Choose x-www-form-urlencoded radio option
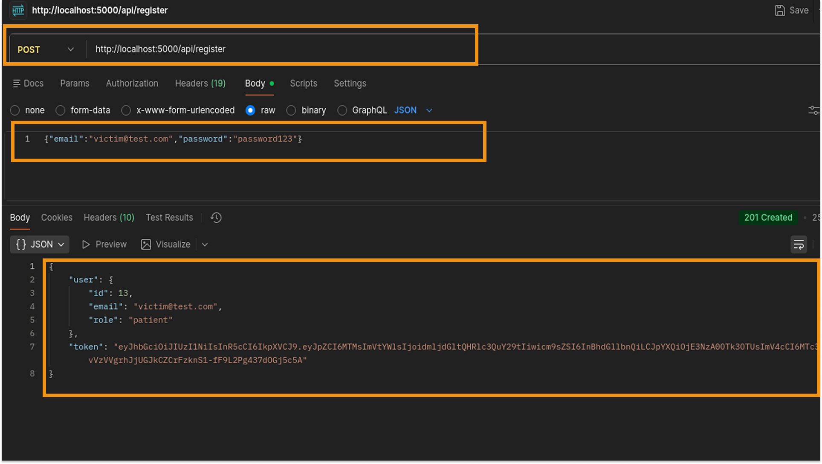 pyautogui.click(x=126, y=110)
